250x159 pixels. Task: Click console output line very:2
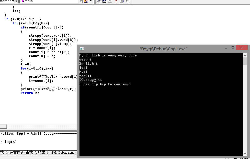(85, 59)
